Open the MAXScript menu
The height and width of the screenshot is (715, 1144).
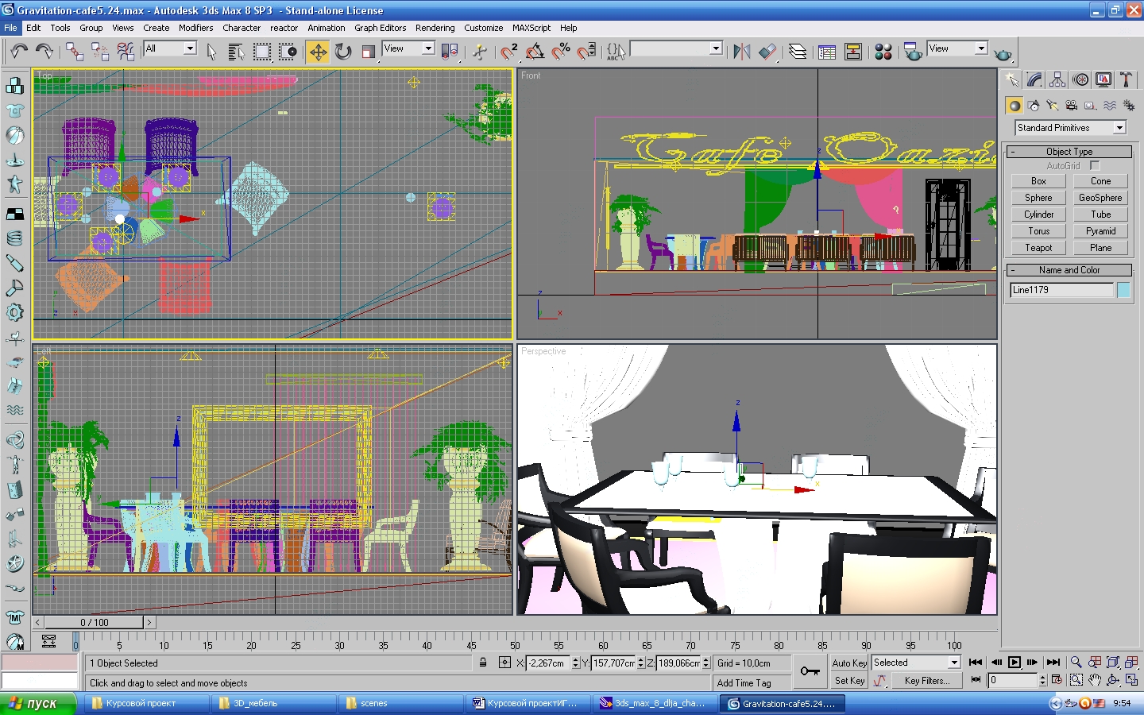(x=531, y=28)
